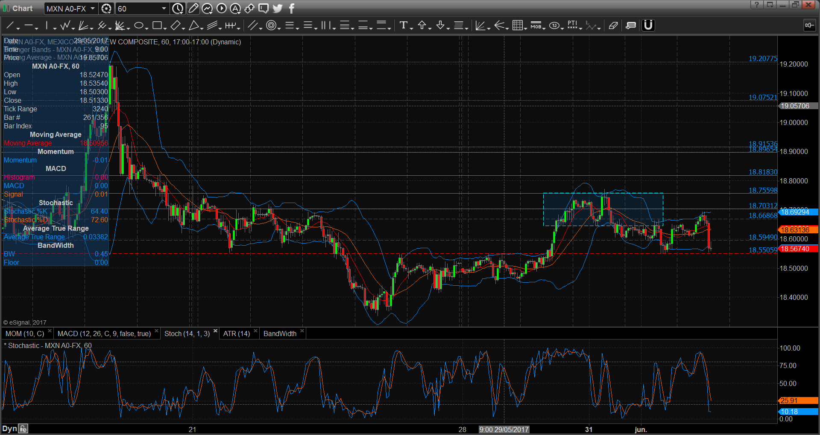
Task: Click the window layout options button
Action: tap(770, 5)
